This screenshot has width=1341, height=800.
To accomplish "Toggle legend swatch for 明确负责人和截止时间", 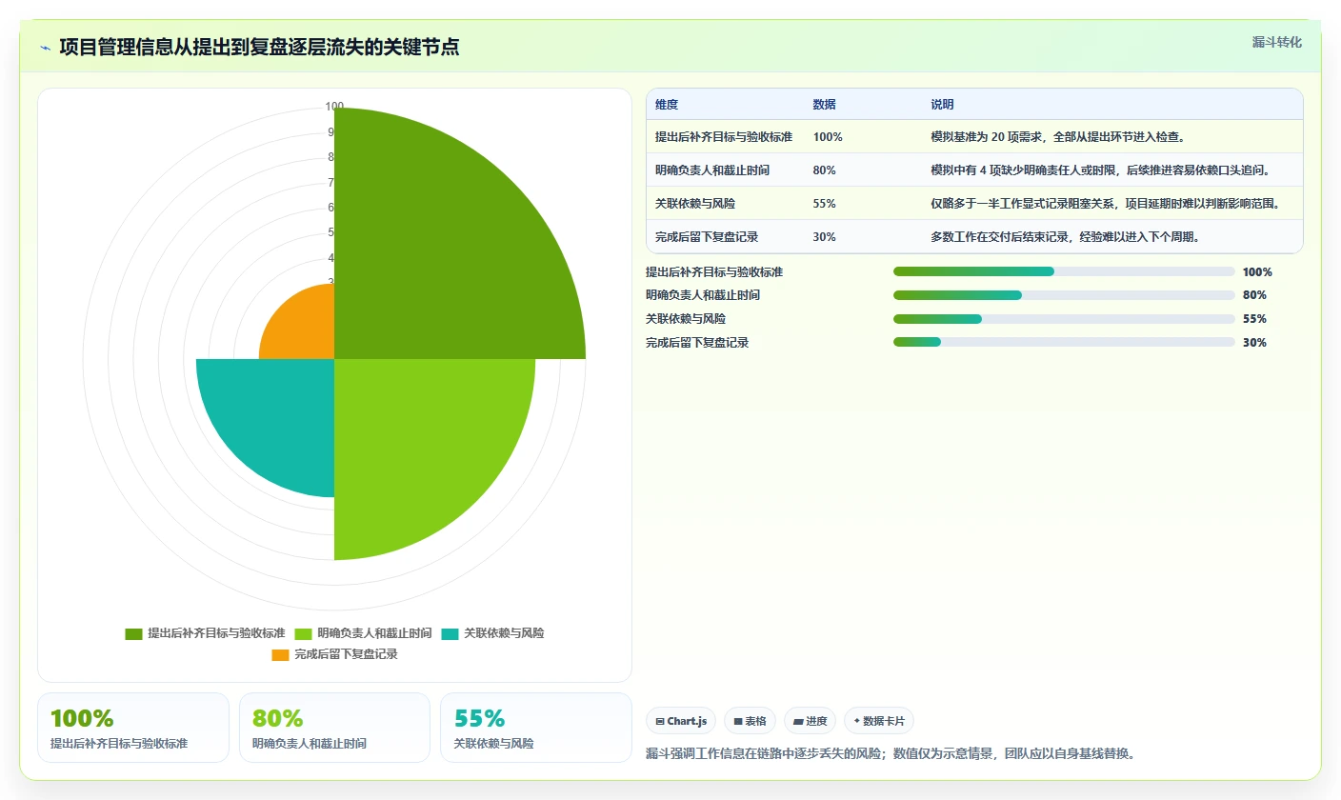I will [x=304, y=633].
